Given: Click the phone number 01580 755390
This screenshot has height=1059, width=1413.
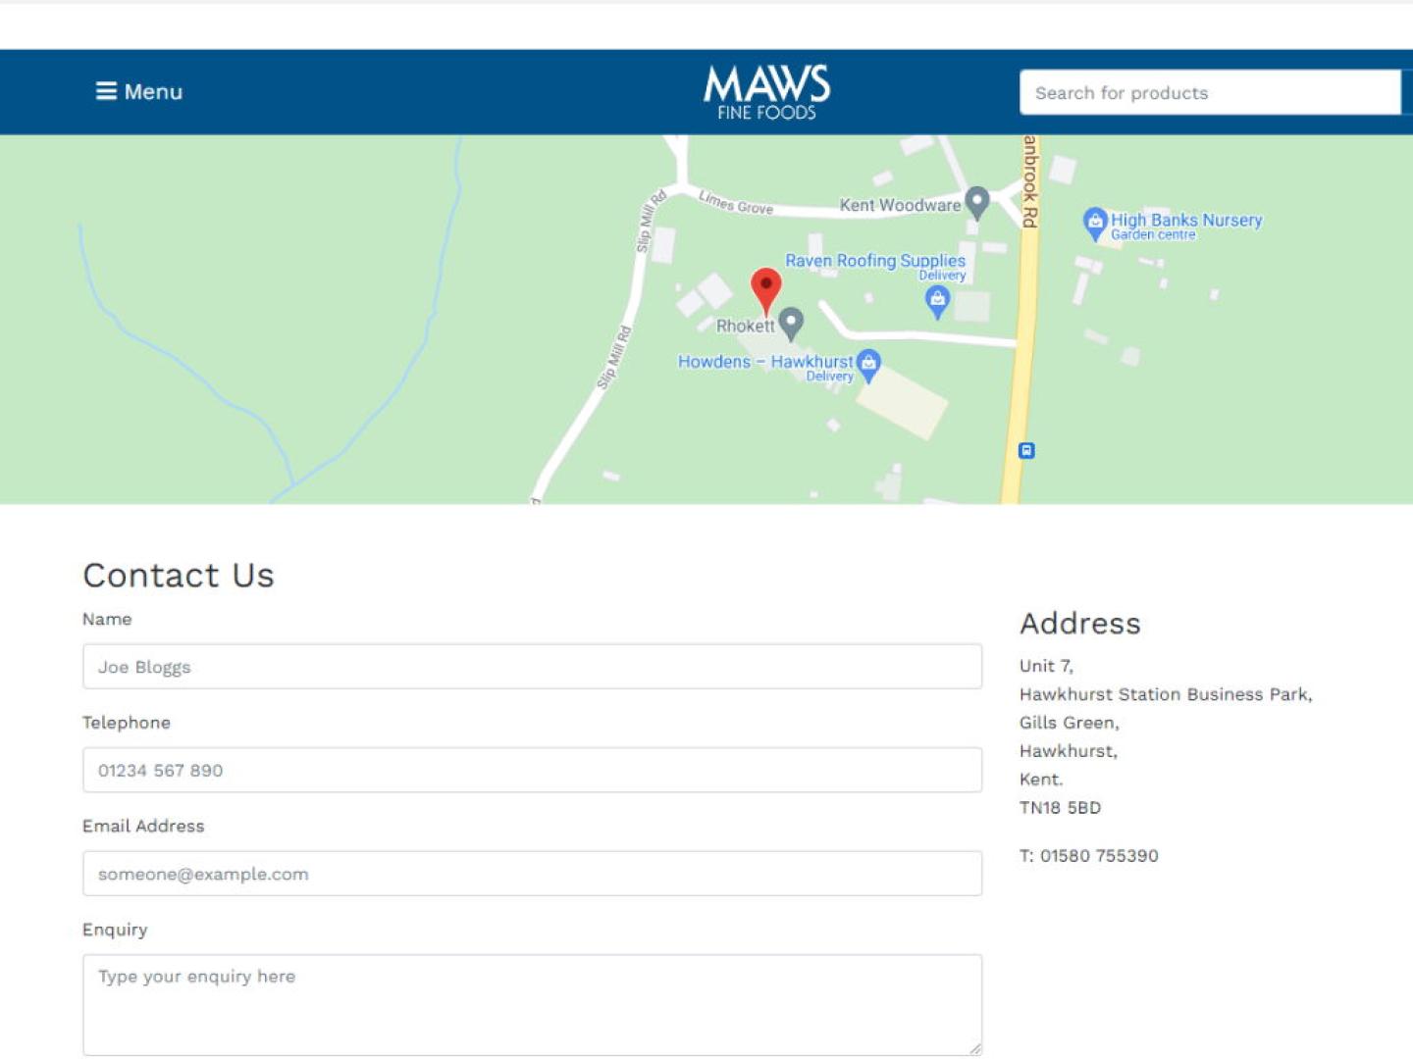Looking at the screenshot, I should [1089, 855].
